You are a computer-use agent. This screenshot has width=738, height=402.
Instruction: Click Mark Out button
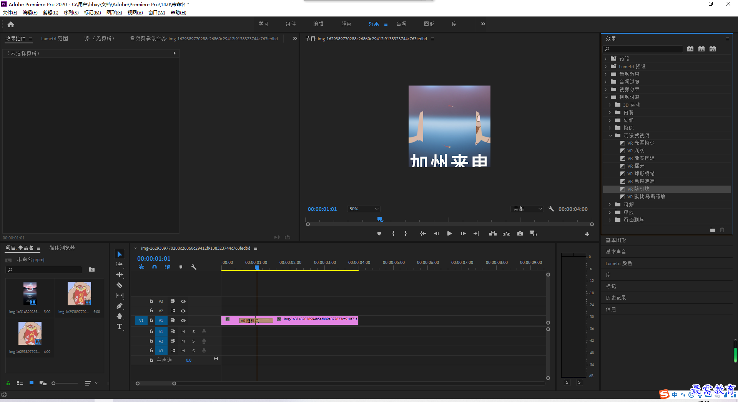(x=406, y=234)
